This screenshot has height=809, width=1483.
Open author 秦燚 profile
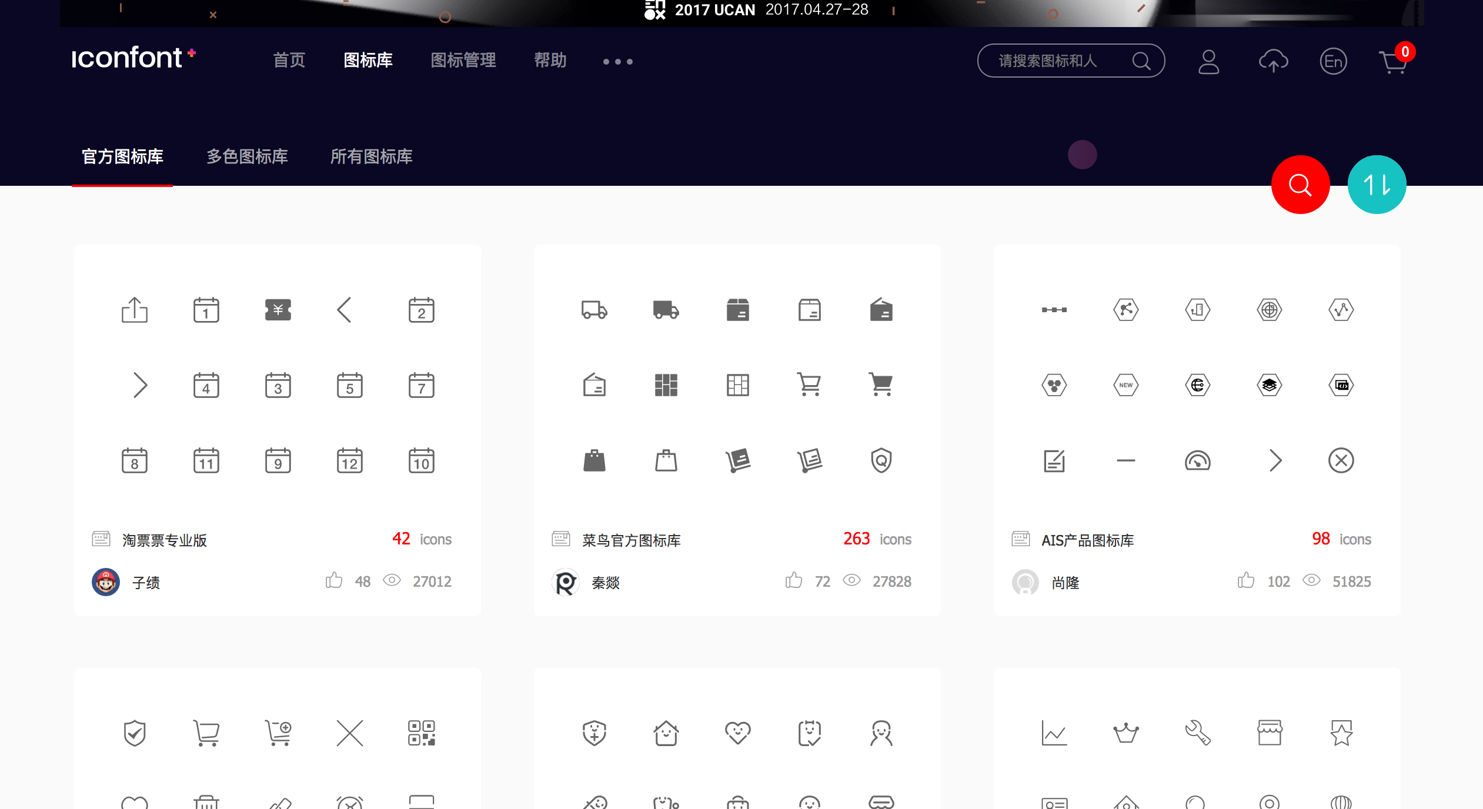pyautogui.click(x=606, y=582)
